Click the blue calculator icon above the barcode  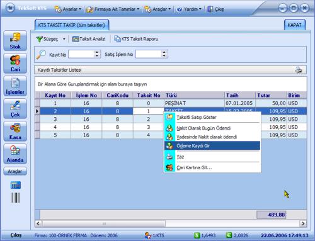click(x=16, y=185)
